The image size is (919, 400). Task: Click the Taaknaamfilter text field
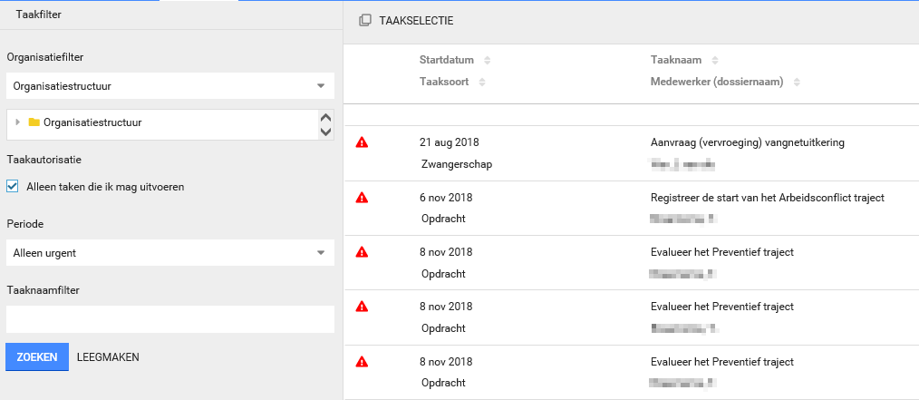click(170, 319)
